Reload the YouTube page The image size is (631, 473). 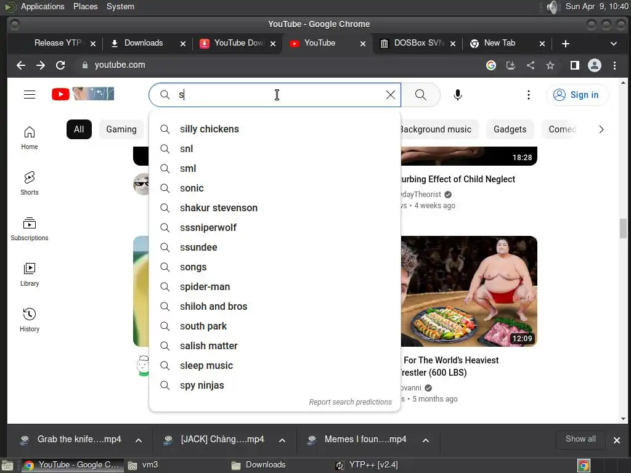(x=60, y=65)
